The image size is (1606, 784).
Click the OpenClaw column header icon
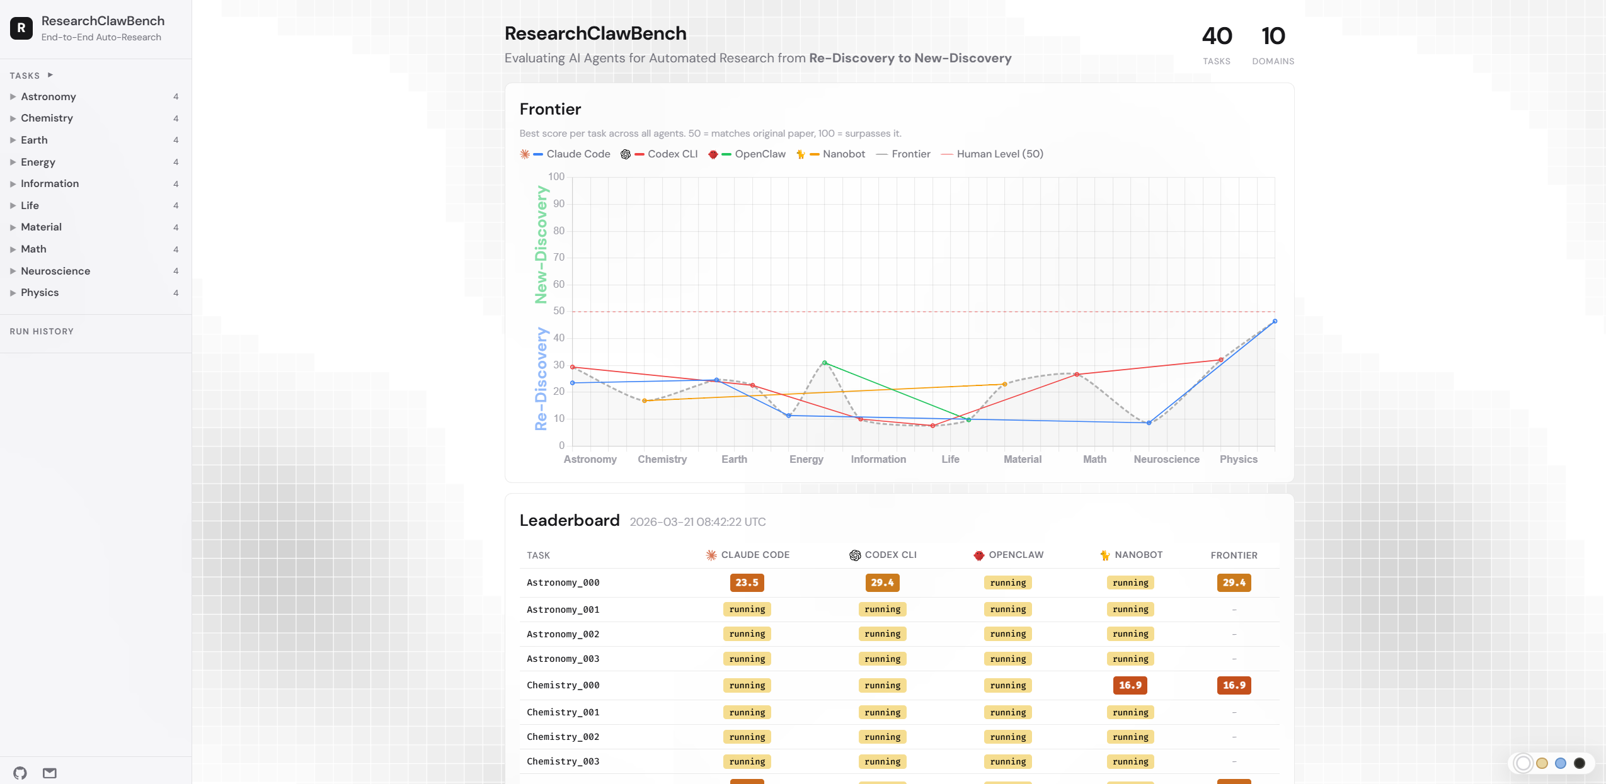978,555
